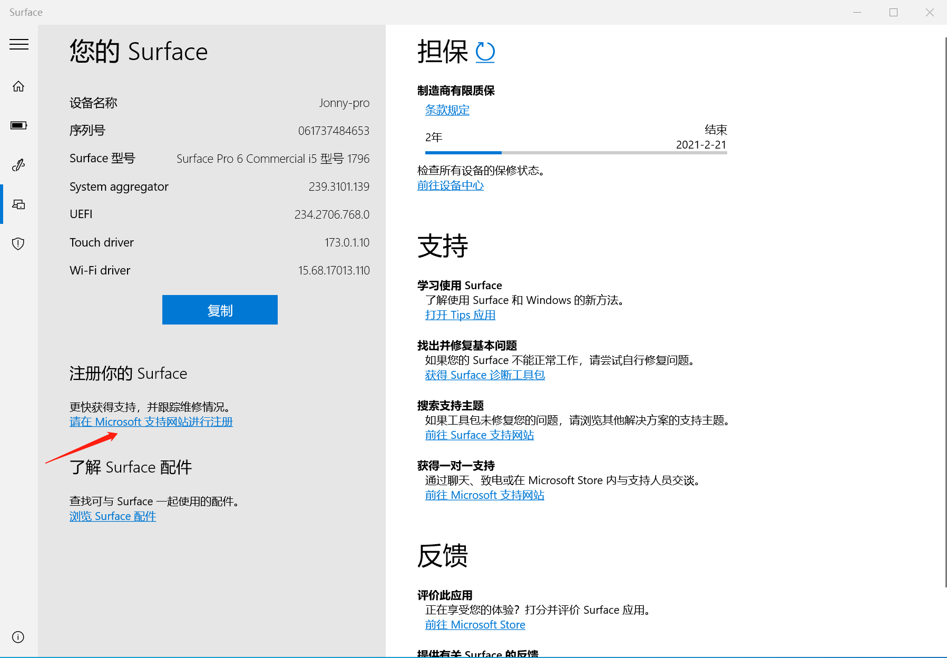Open the 浏览 Surface 配件 link

pos(112,516)
